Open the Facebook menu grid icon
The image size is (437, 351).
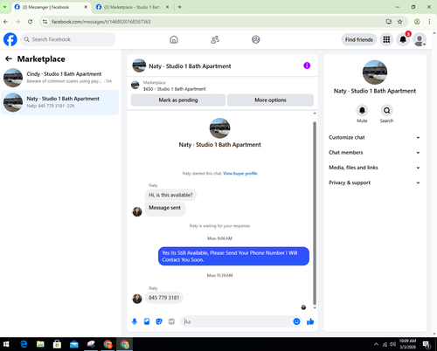coord(386,39)
